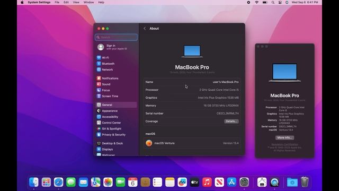Open the Help menu
Viewport: 339px width, 191px height.
[x=101, y=2]
